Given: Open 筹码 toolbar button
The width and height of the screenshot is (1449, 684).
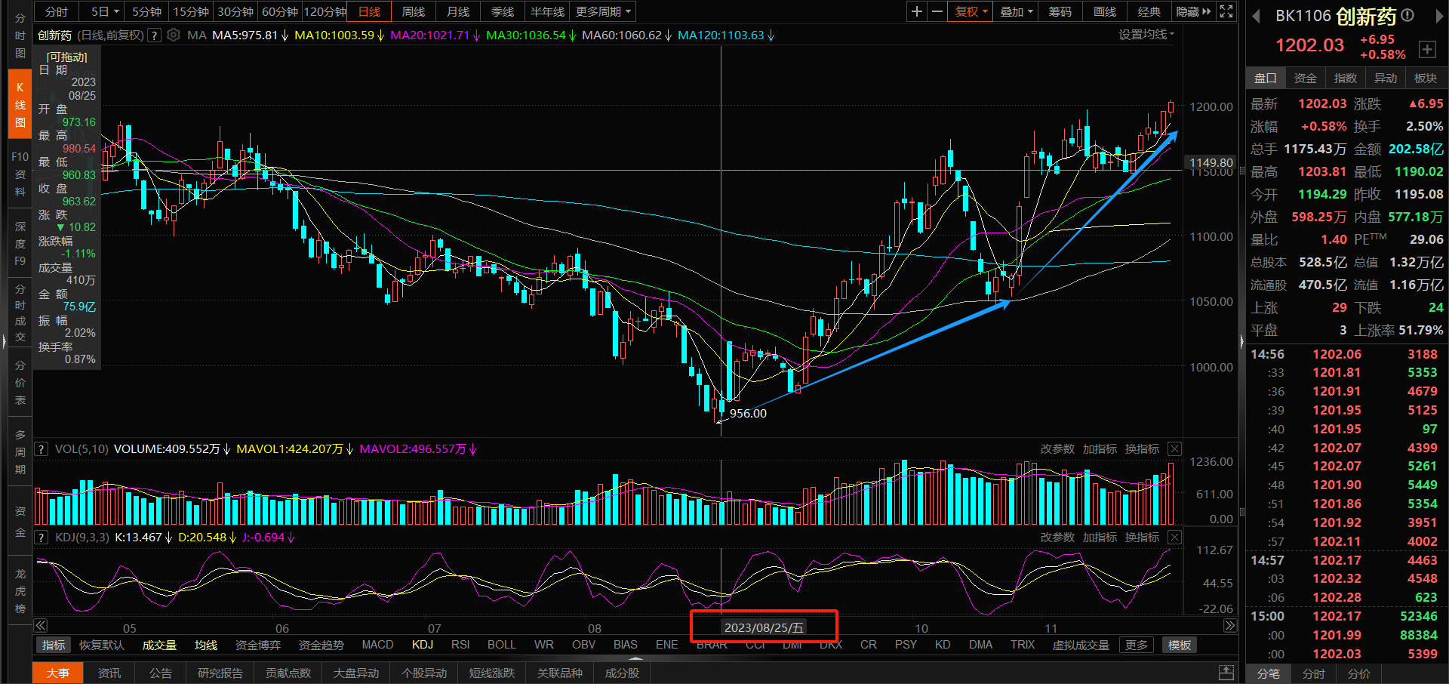Looking at the screenshot, I should pos(1060,11).
